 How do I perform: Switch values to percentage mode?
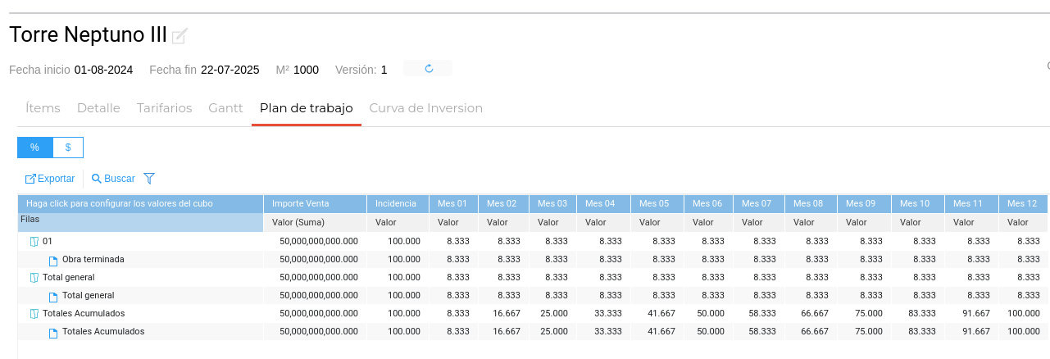tap(35, 148)
